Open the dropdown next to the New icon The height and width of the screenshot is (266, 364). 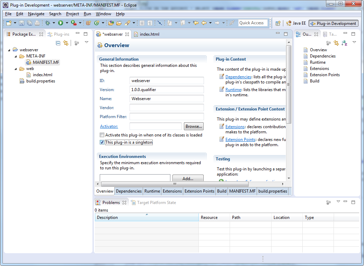click(15, 23)
